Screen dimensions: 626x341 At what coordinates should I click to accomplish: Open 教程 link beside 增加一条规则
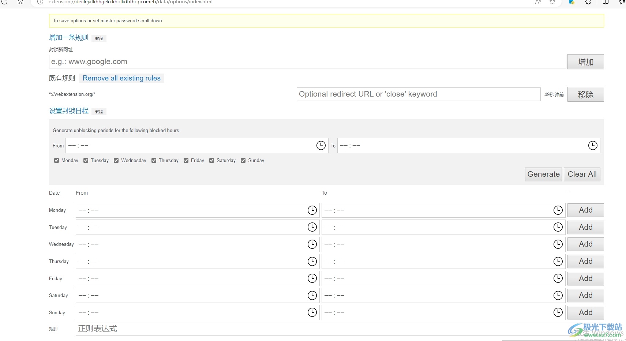click(99, 38)
